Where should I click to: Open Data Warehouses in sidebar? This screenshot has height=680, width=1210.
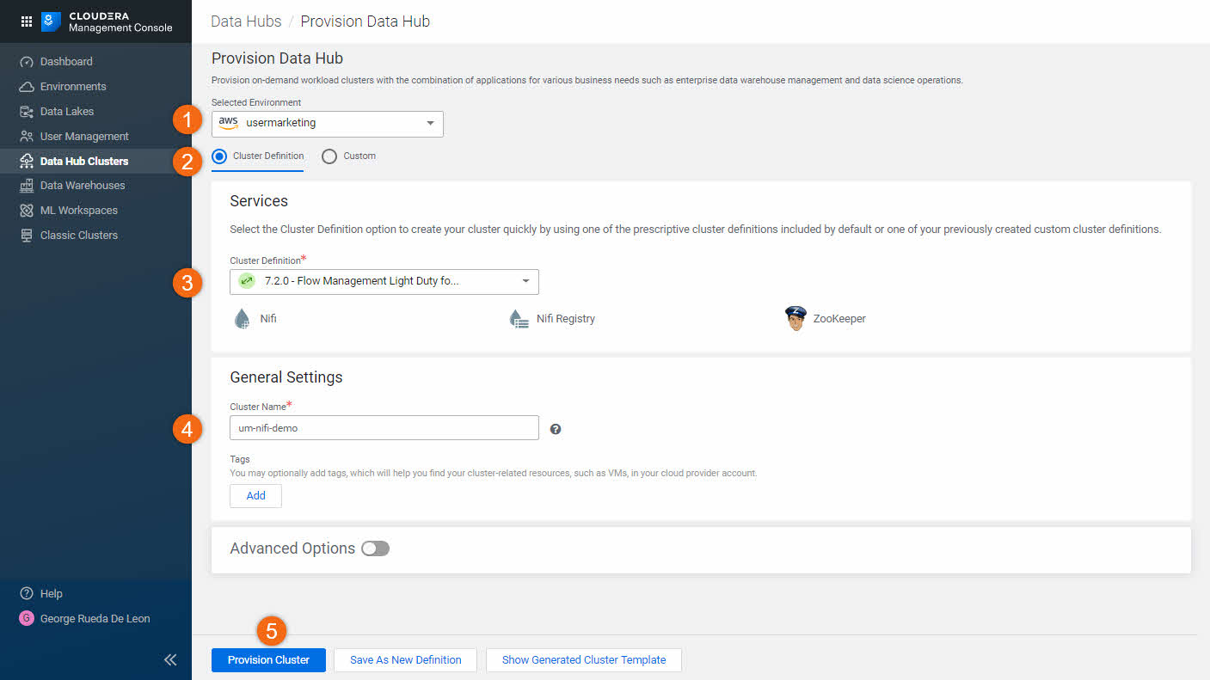83,186
